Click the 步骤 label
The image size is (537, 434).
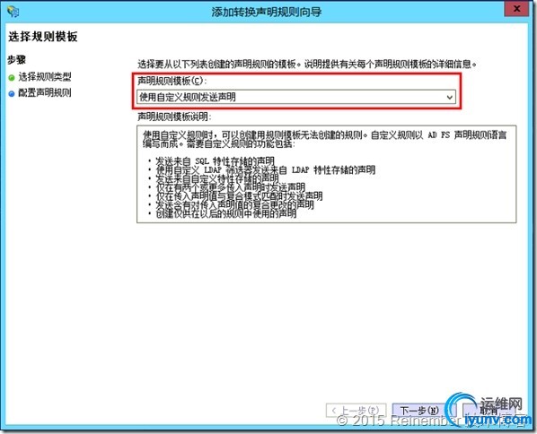click(16, 60)
